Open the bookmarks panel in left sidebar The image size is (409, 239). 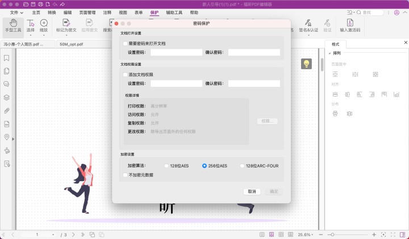pos(7,58)
